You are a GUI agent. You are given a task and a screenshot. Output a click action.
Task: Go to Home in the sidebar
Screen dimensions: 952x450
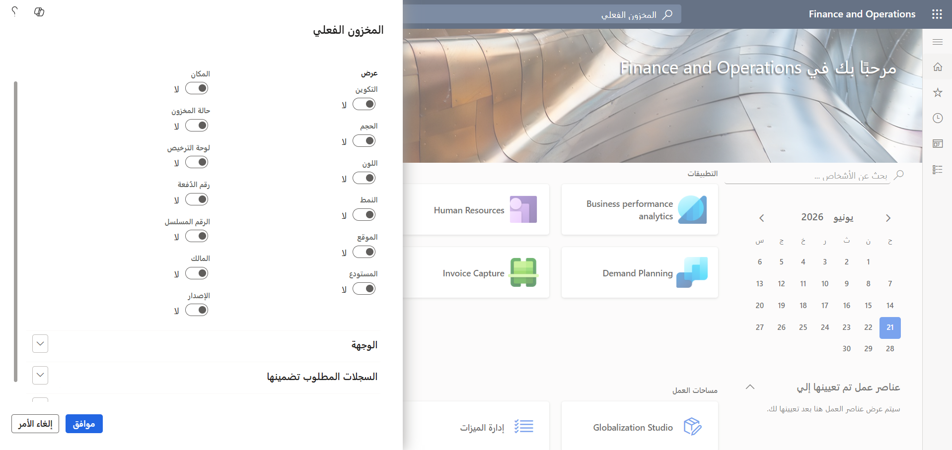938,67
